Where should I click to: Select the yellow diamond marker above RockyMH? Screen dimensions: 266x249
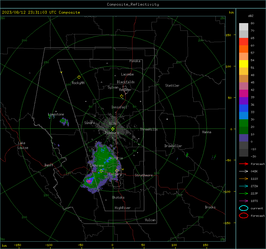click(79, 77)
